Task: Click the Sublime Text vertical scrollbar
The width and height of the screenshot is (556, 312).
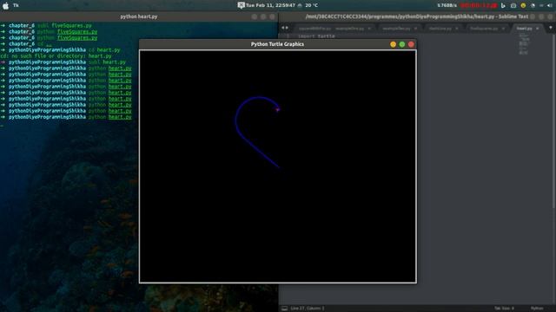Action: click(x=554, y=120)
